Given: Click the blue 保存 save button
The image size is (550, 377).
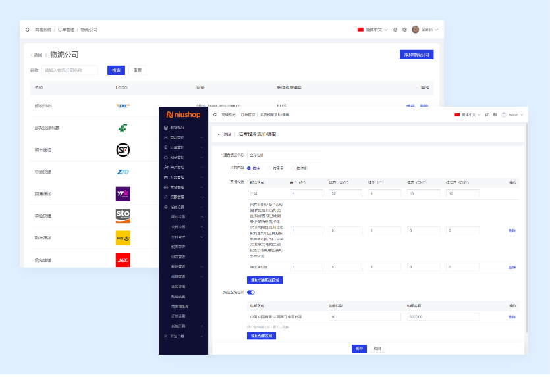Looking at the screenshot, I should 359,349.
